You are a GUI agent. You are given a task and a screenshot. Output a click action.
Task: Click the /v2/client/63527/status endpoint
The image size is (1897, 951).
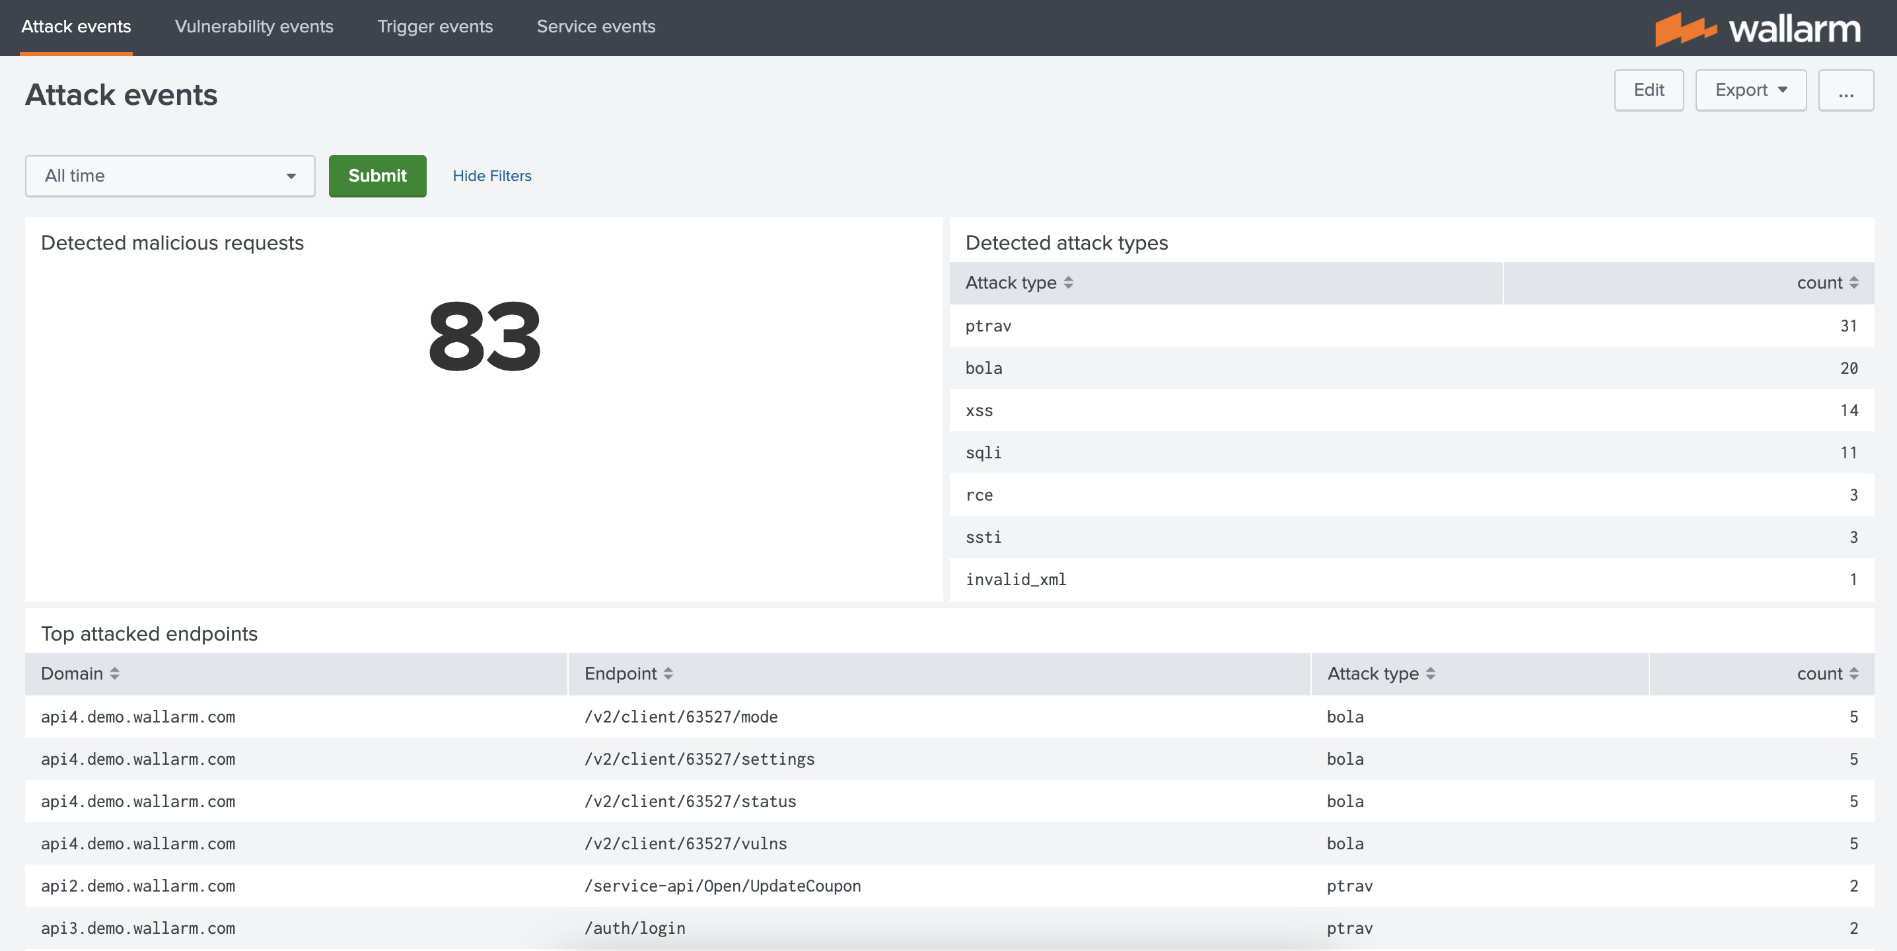pyautogui.click(x=690, y=802)
